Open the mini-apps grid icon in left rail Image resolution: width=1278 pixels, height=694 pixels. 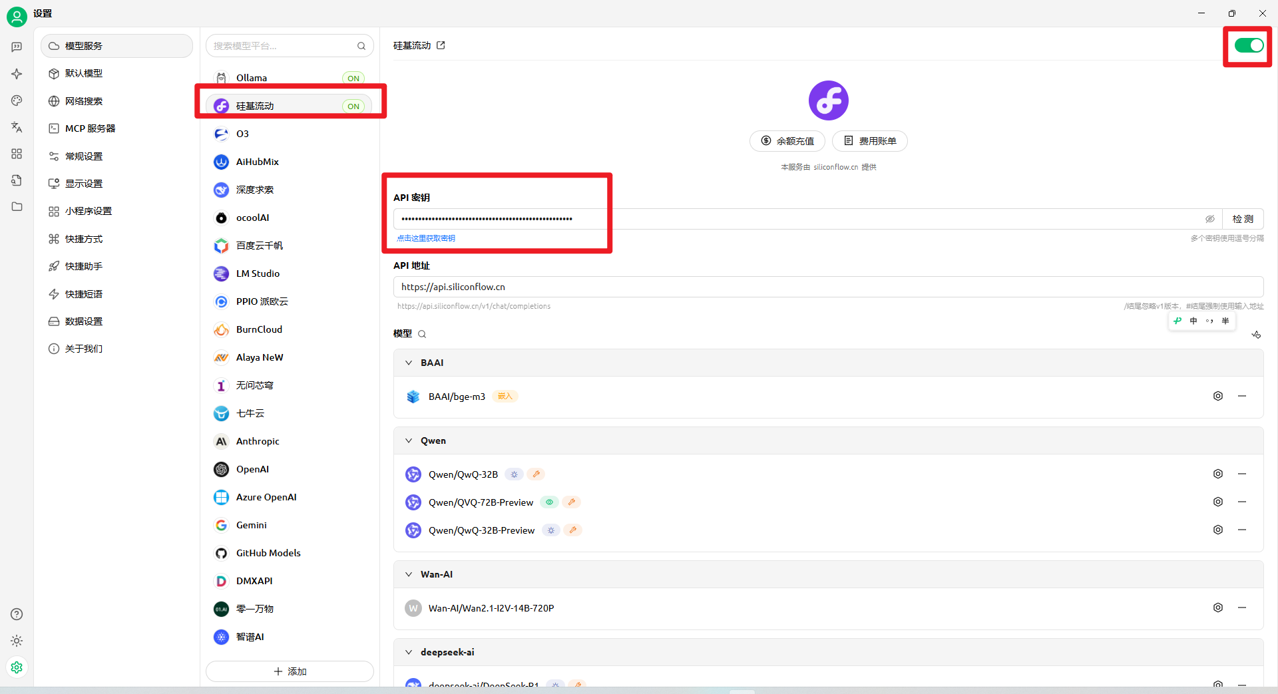tap(17, 154)
